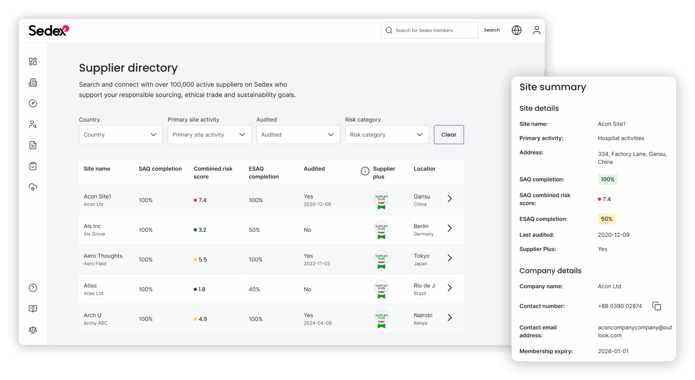Open the performance gauge icon in sidebar
The image size is (695, 380).
coord(33,103)
